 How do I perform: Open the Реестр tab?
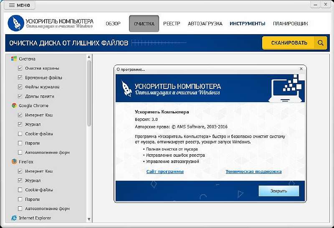pyautogui.click(x=172, y=24)
